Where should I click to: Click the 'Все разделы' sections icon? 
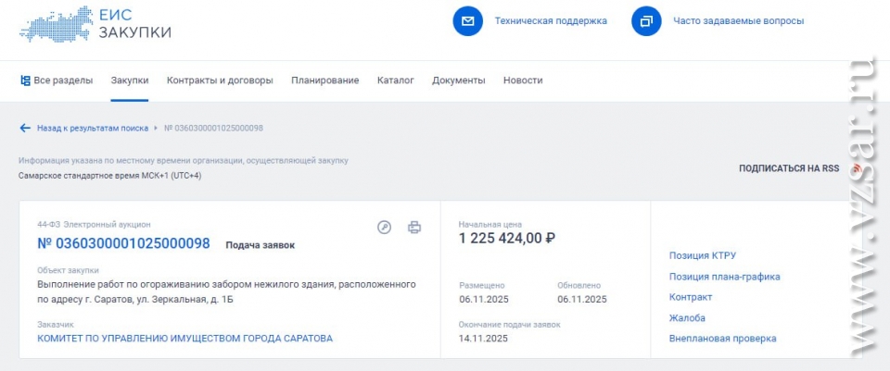tap(25, 80)
